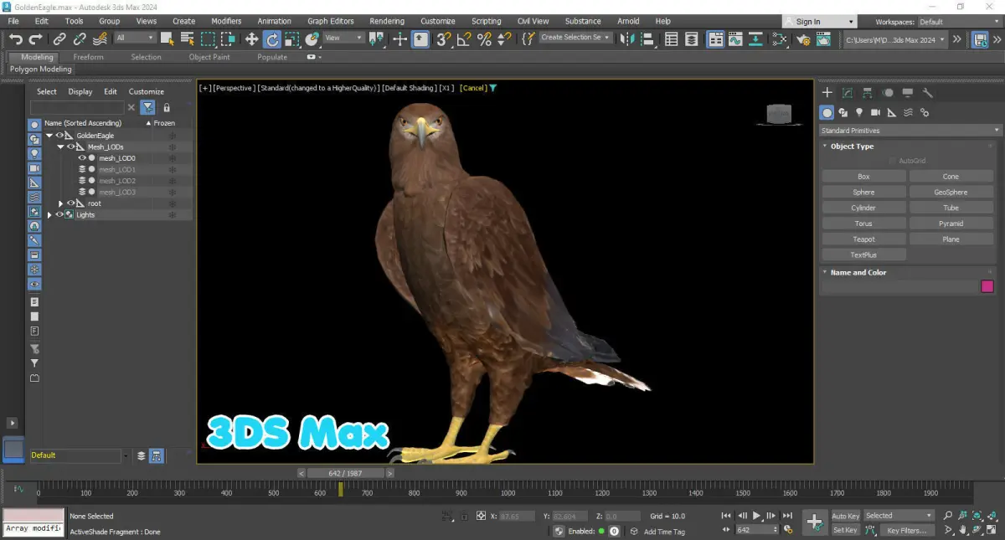
Task: Open the Key Filters dialog
Action: [x=907, y=530]
